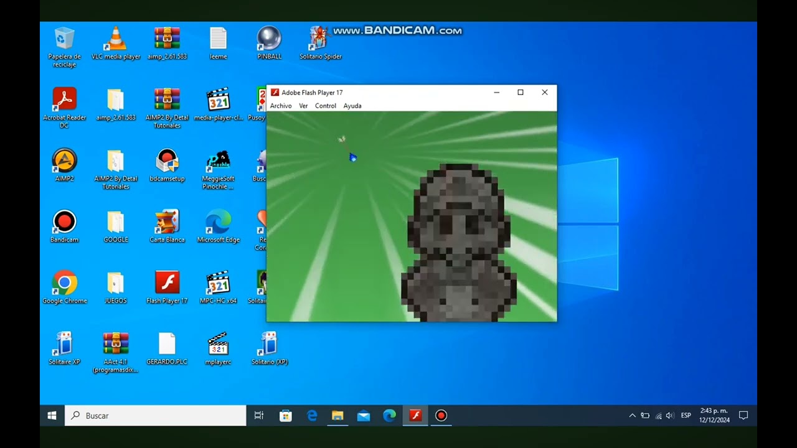Select the VLC media player shortcut
The width and height of the screenshot is (797, 448).
point(116,43)
